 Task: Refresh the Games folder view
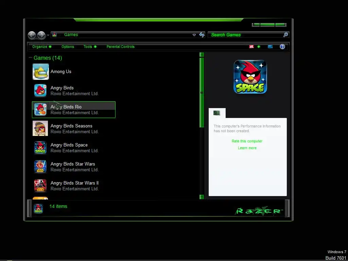(x=202, y=35)
